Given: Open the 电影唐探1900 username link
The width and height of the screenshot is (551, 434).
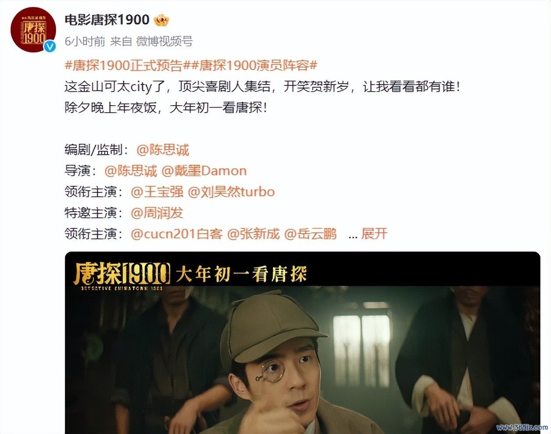Looking at the screenshot, I should point(107,20).
